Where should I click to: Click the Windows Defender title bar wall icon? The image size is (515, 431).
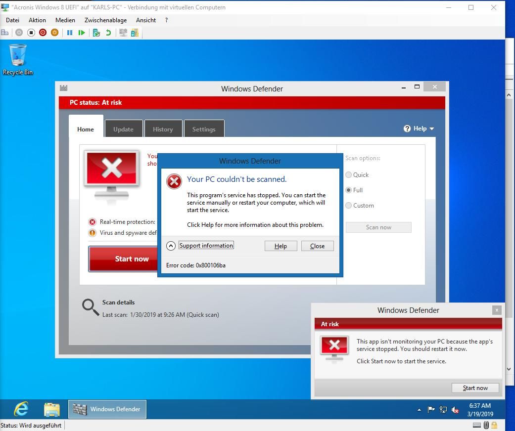[63, 88]
